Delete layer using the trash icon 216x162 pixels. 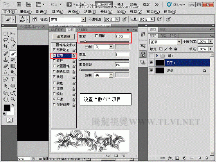point(206,158)
